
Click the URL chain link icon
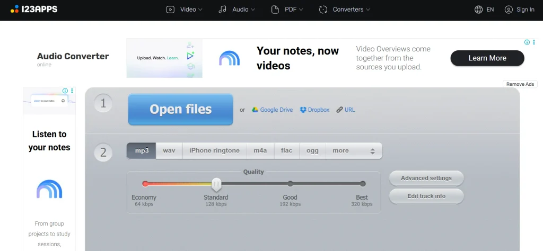(339, 110)
